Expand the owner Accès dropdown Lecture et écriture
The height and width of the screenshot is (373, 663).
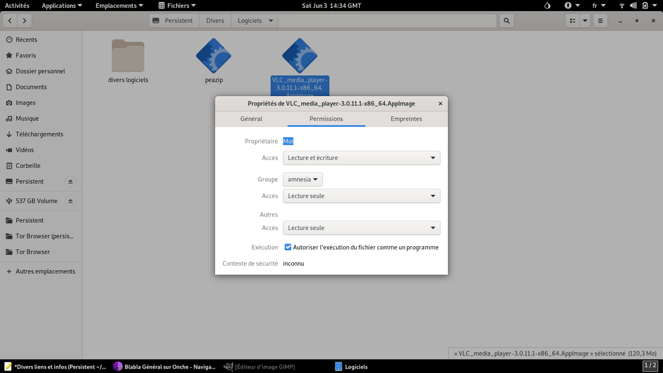pyautogui.click(x=361, y=158)
